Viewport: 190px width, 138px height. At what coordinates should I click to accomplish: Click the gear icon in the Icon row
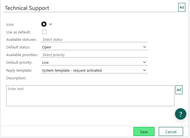tap(44, 24)
